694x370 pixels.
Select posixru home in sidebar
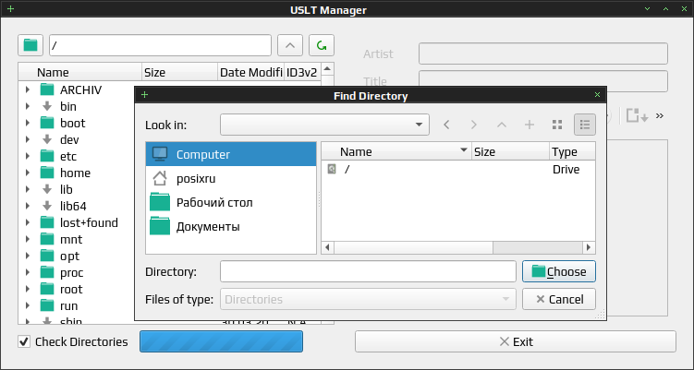[x=231, y=179]
